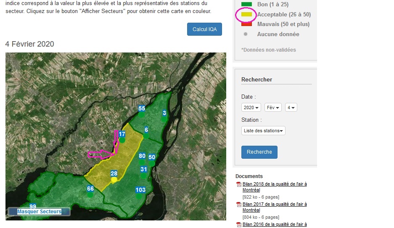Click PDF icon beside Bilan 2017
Screen dimensions: 394x228
pyautogui.click(x=238, y=204)
